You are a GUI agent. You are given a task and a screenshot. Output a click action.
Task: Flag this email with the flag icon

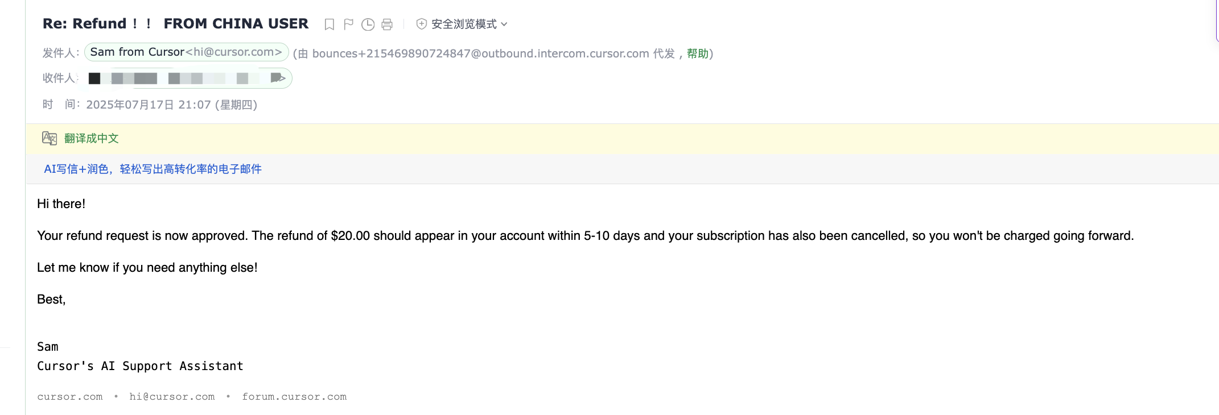tap(348, 24)
